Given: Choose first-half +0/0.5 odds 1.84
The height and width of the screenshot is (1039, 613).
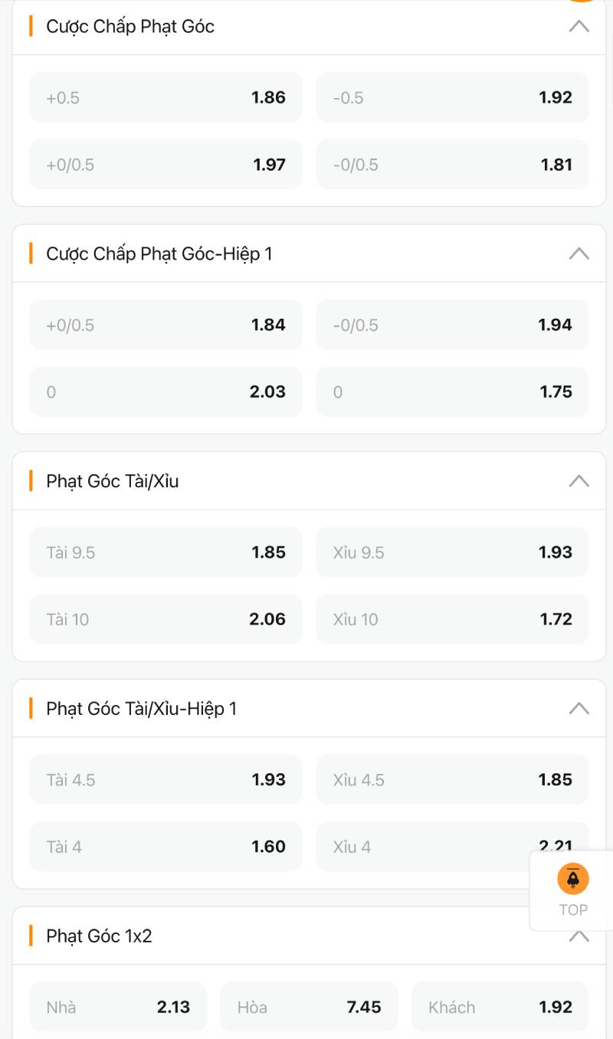Looking at the screenshot, I should click(166, 325).
